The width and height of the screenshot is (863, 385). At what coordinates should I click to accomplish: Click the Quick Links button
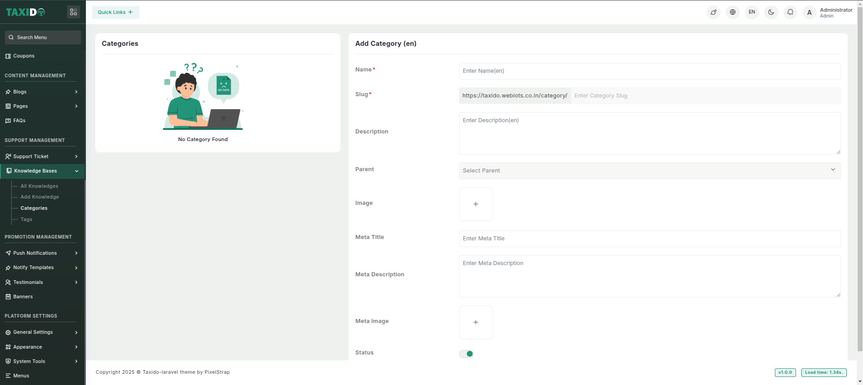point(116,12)
